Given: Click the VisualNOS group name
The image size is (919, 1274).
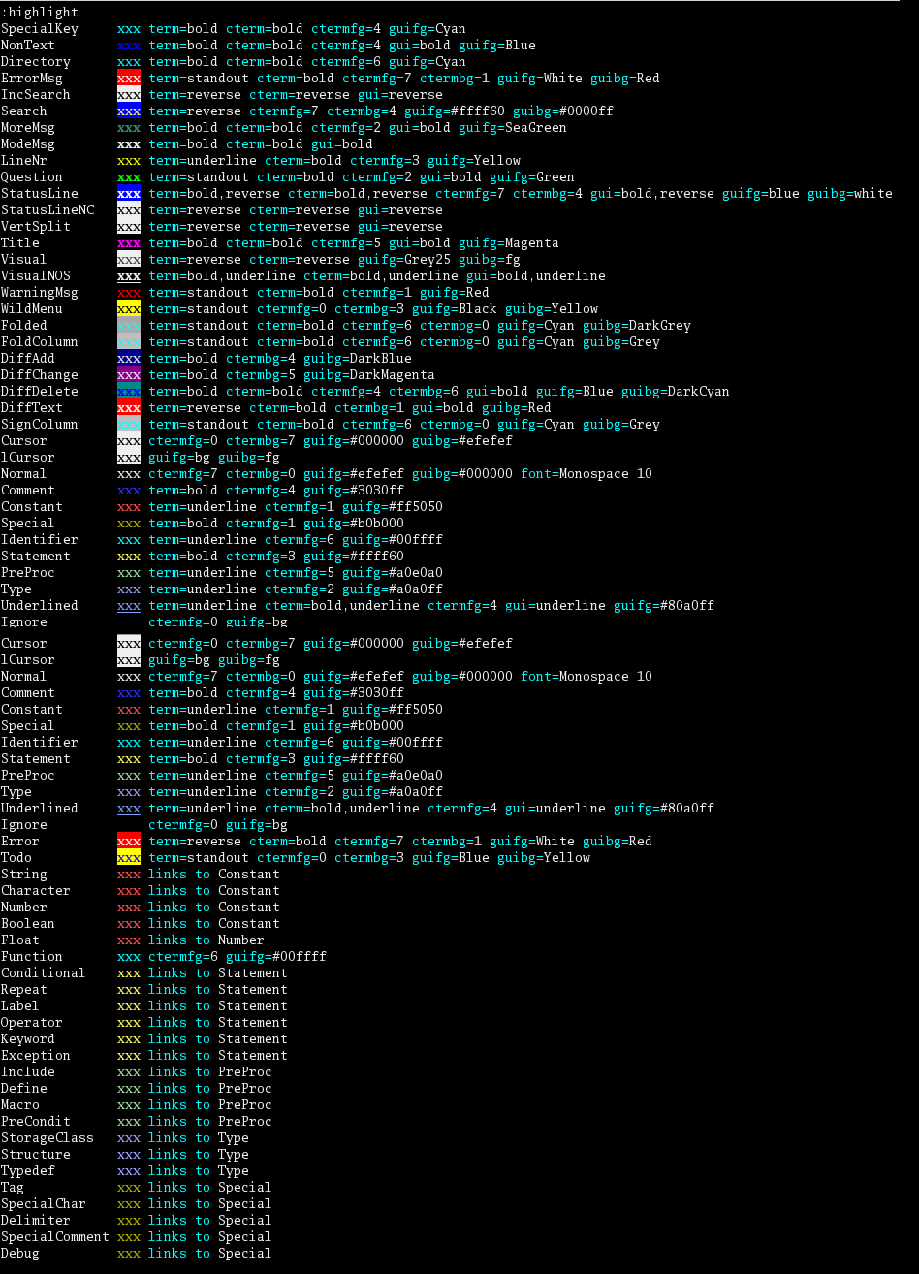Looking at the screenshot, I should [x=36, y=276].
